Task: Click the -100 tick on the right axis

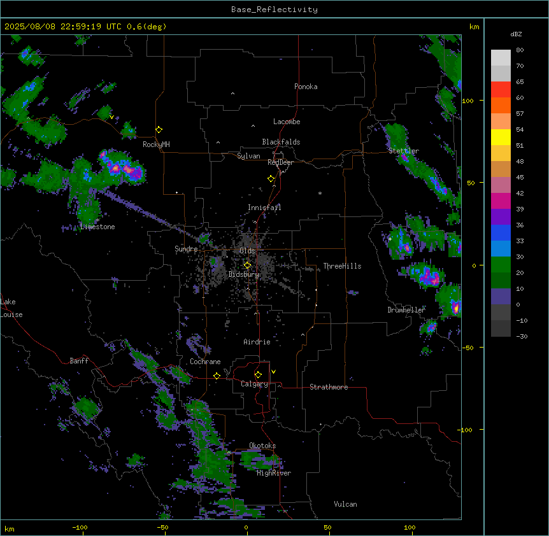Action: coord(466,430)
